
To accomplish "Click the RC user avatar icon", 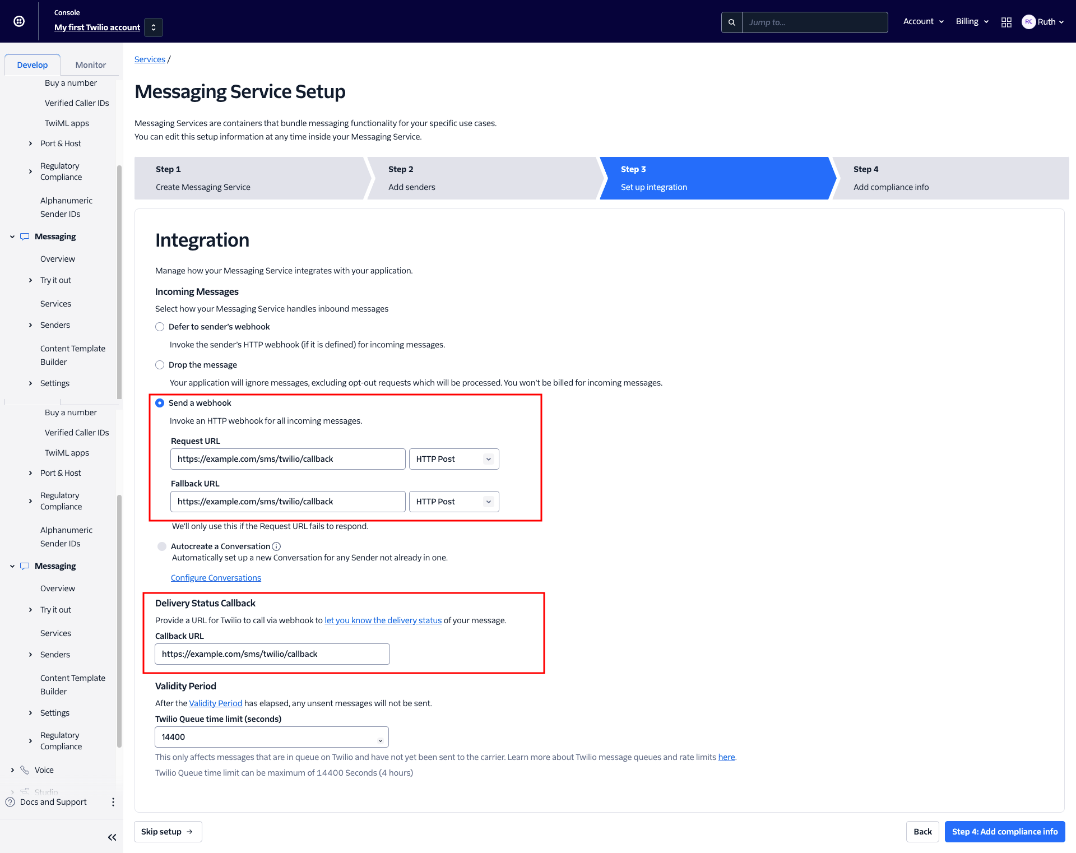I will tap(1028, 22).
